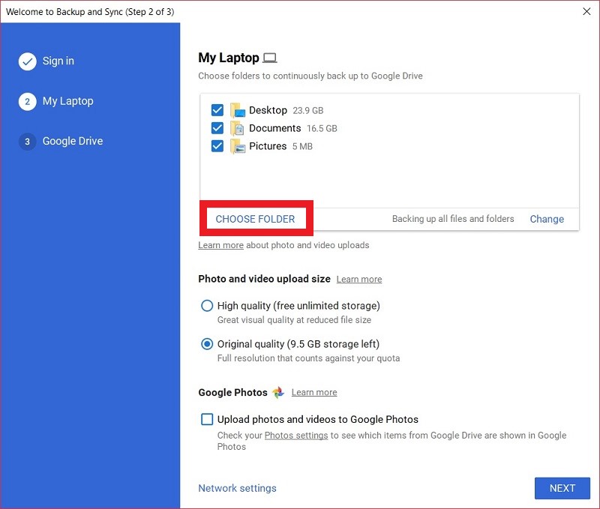Click the Pictures folder icon
Viewport: 600px width, 509px height.
[x=238, y=146]
